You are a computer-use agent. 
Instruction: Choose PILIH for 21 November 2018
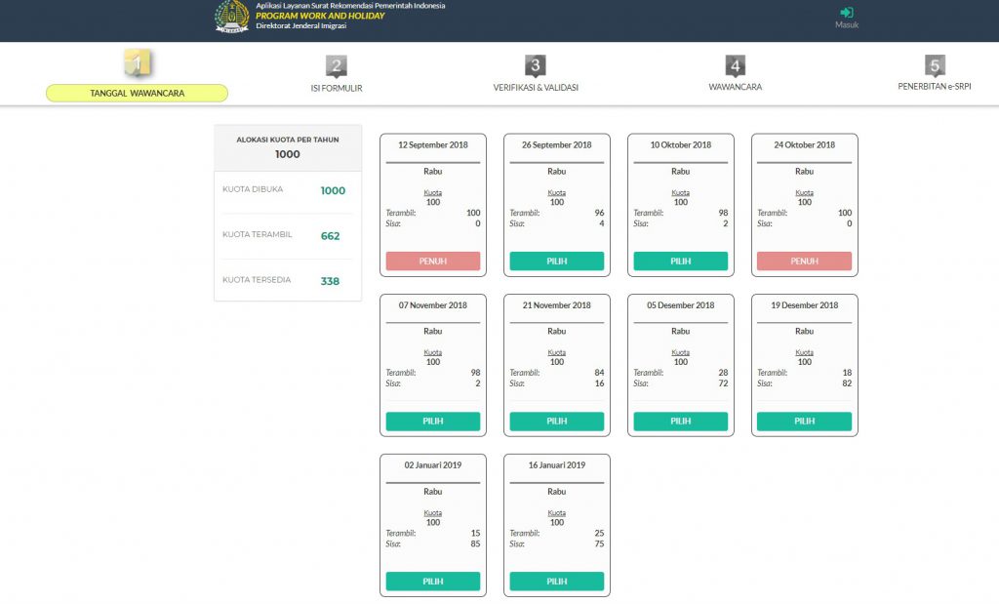[x=557, y=422]
